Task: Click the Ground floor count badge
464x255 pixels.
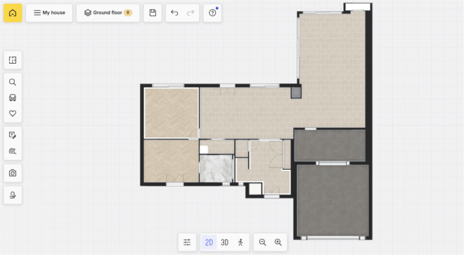Action: pos(128,13)
